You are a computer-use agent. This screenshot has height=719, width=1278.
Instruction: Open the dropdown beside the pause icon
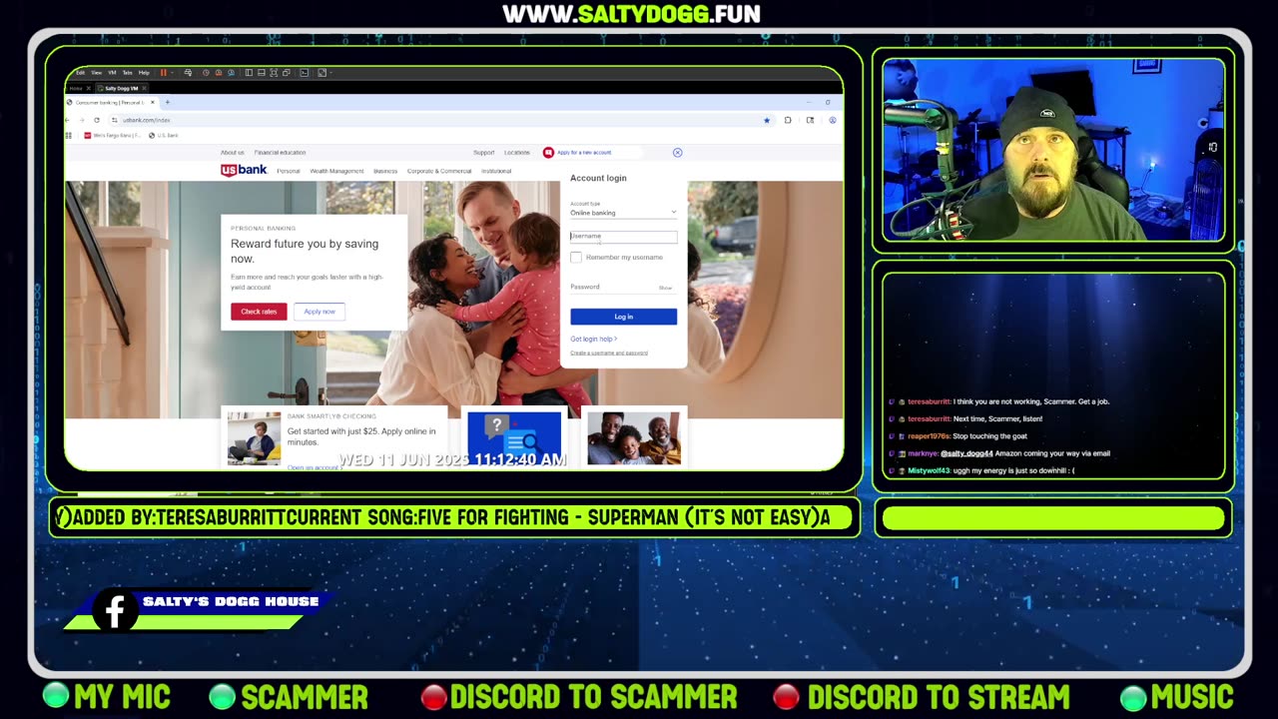pos(173,73)
